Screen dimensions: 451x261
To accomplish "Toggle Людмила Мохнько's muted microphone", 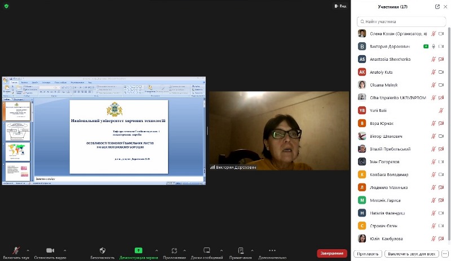I will click(x=434, y=187).
